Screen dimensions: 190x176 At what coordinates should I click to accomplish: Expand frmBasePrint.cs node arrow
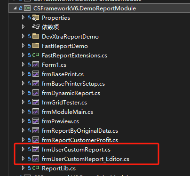pyautogui.click(x=23, y=74)
